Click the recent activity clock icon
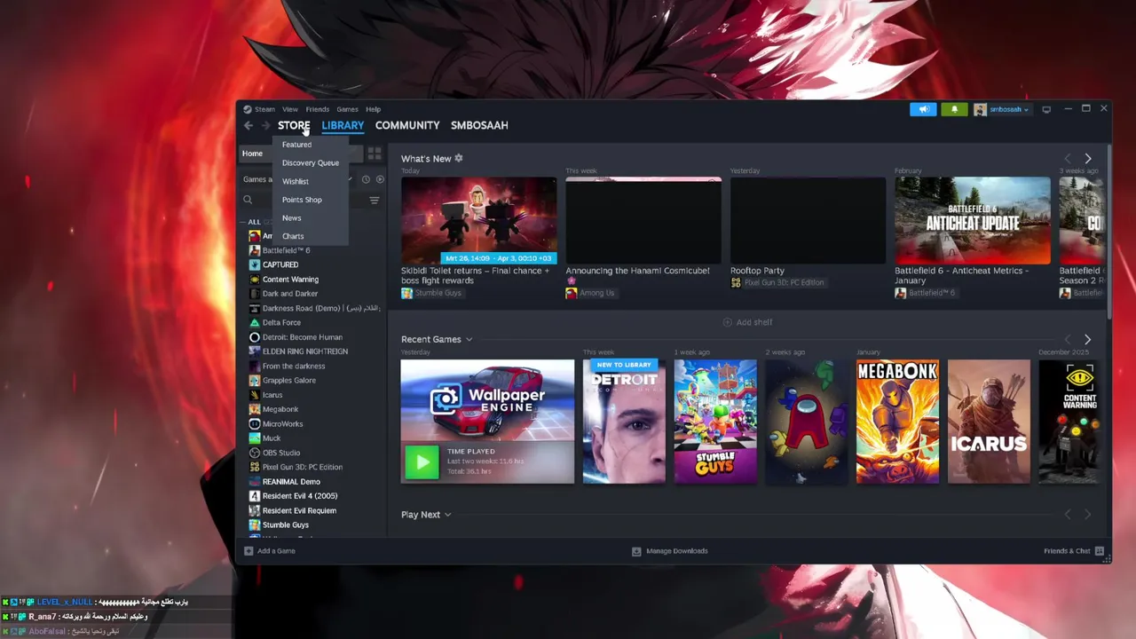The image size is (1136, 639). pos(366,179)
